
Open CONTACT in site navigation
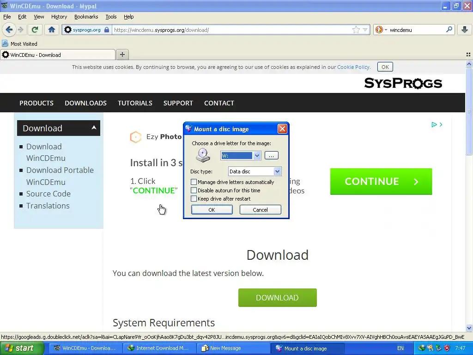click(x=219, y=103)
